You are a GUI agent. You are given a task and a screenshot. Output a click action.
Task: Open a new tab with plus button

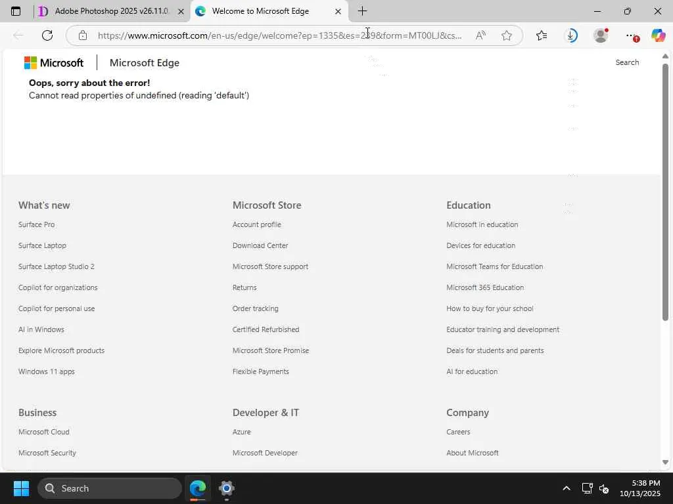point(362,11)
